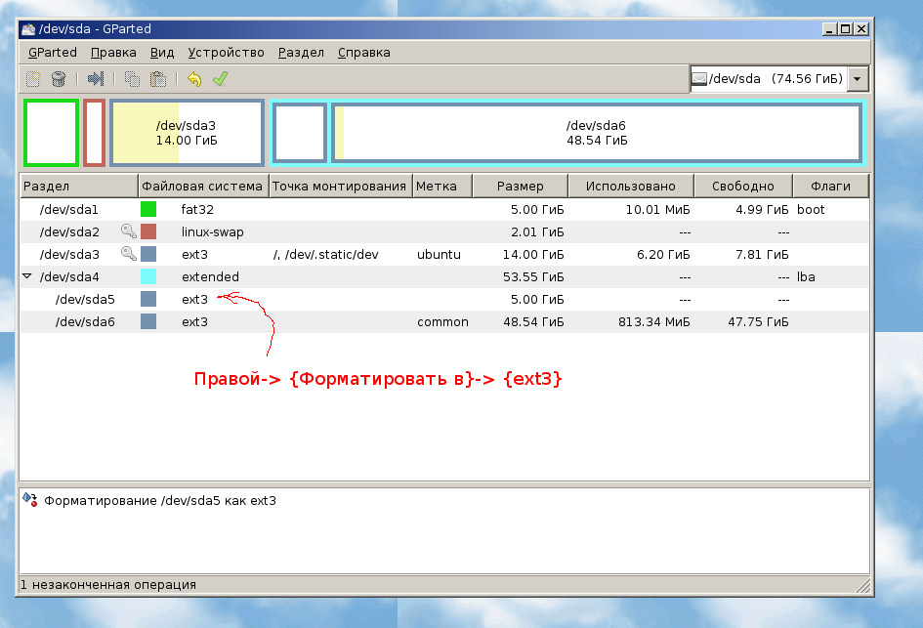Select the /dev/sda6 partition row
923x628 pixels.
pyautogui.click(x=444, y=320)
